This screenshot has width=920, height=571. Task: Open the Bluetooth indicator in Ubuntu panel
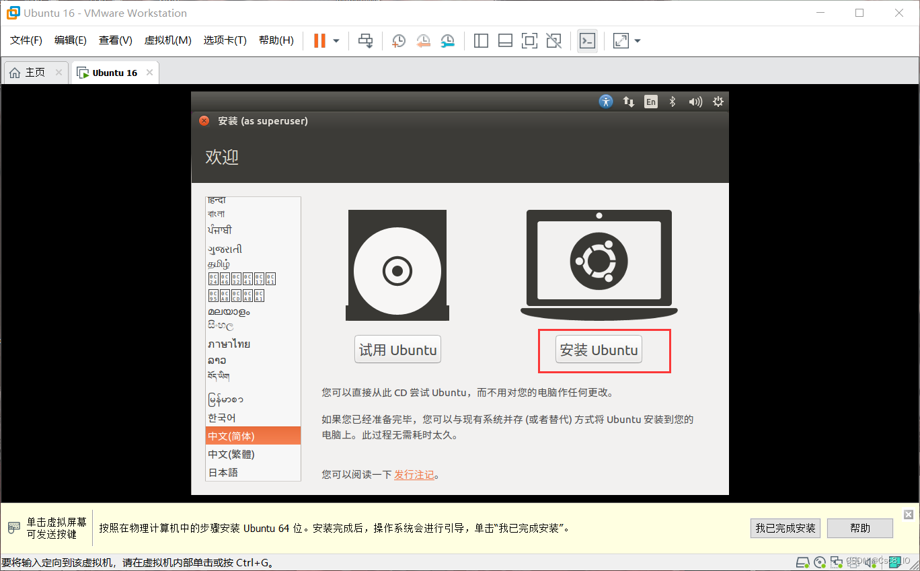pos(672,102)
